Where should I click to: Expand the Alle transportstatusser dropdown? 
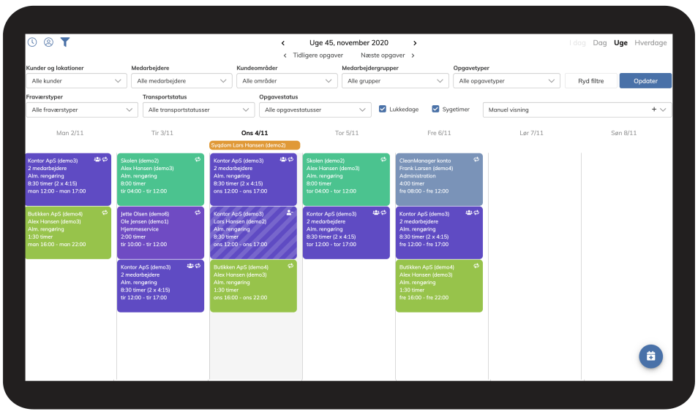pos(198,110)
